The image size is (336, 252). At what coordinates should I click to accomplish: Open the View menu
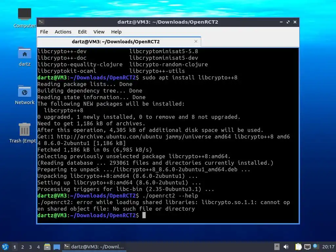pos(99,32)
